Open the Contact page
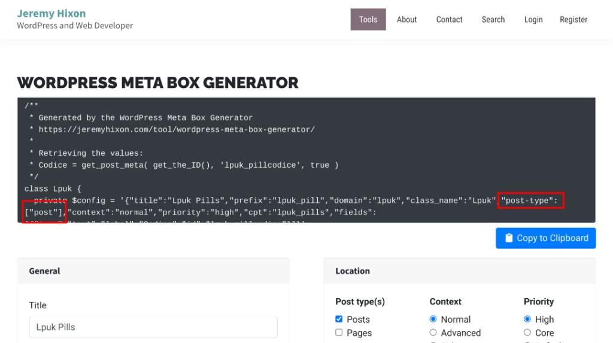 pos(449,20)
